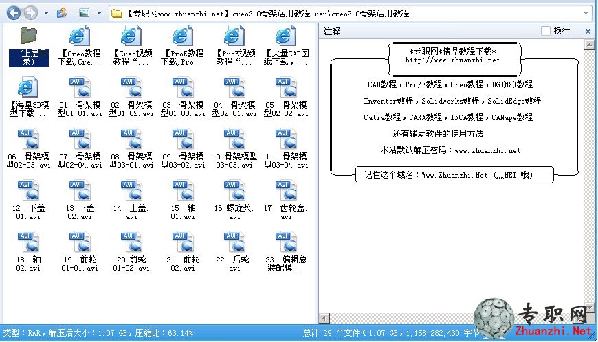The width and height of the screenshot is (598, 342).
Task: Click the comment panel scroll-up arrow
Action: click(x=590, y=45)
